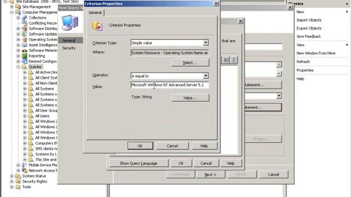Expand the Tools tree node
Image resolution: width=351 pixels, height=197 pixels.
pos(12,187)
